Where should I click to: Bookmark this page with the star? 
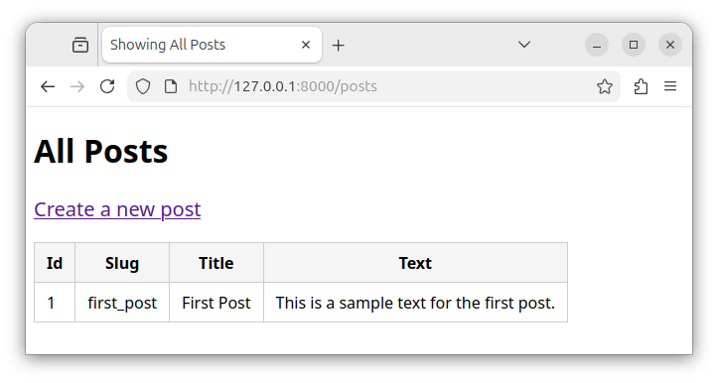[605, 86]
